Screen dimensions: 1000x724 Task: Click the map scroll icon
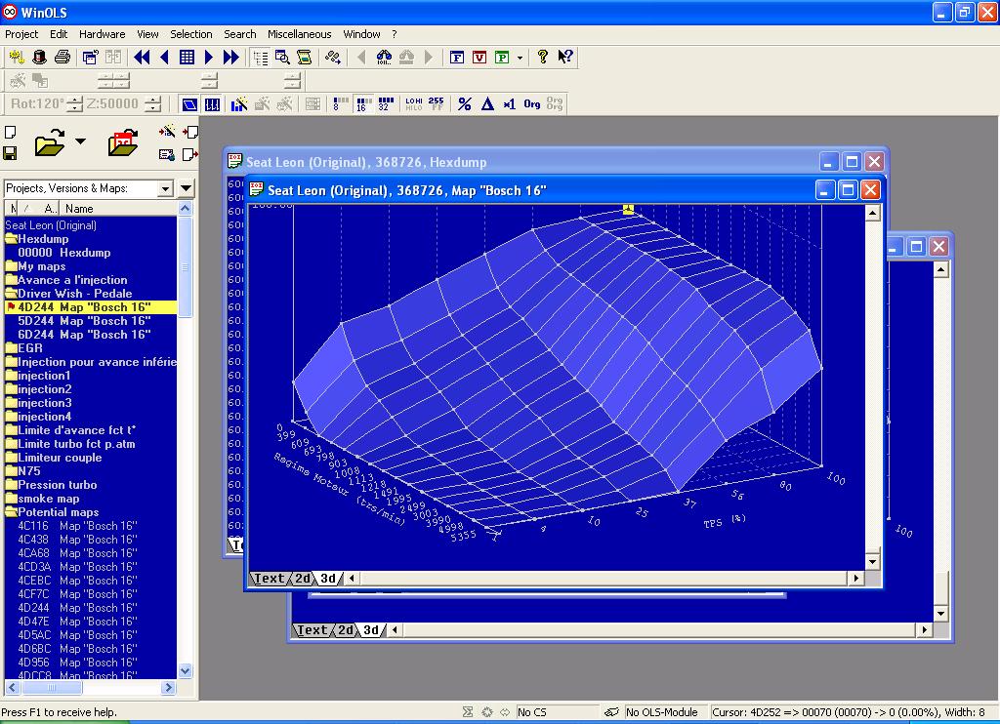[305, 58]
